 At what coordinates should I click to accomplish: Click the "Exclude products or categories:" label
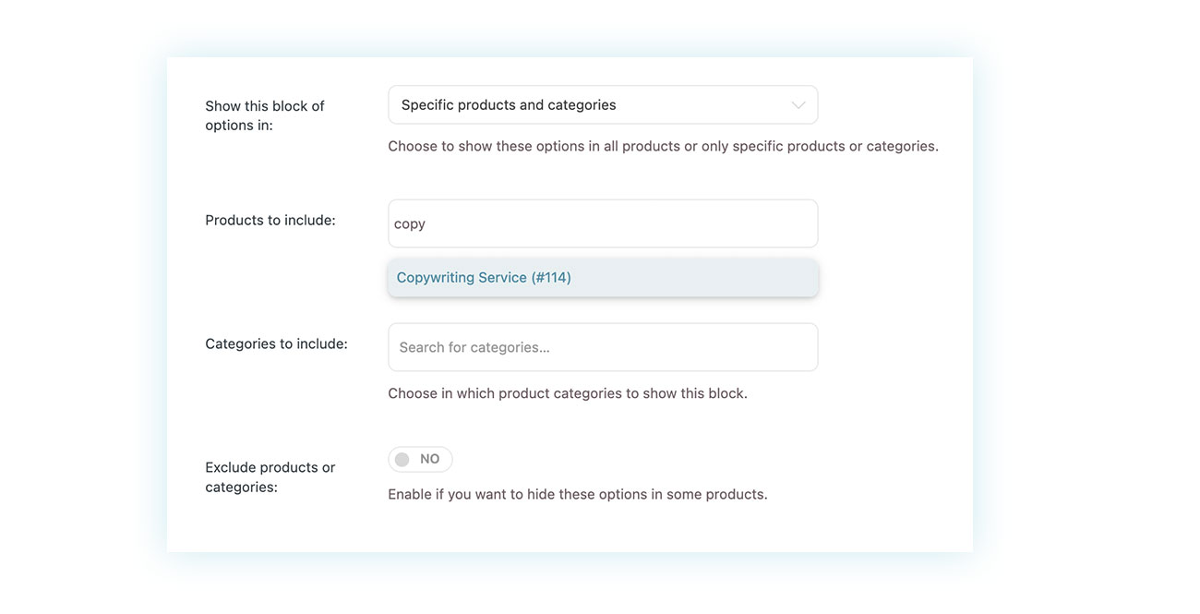click(270, 477)
